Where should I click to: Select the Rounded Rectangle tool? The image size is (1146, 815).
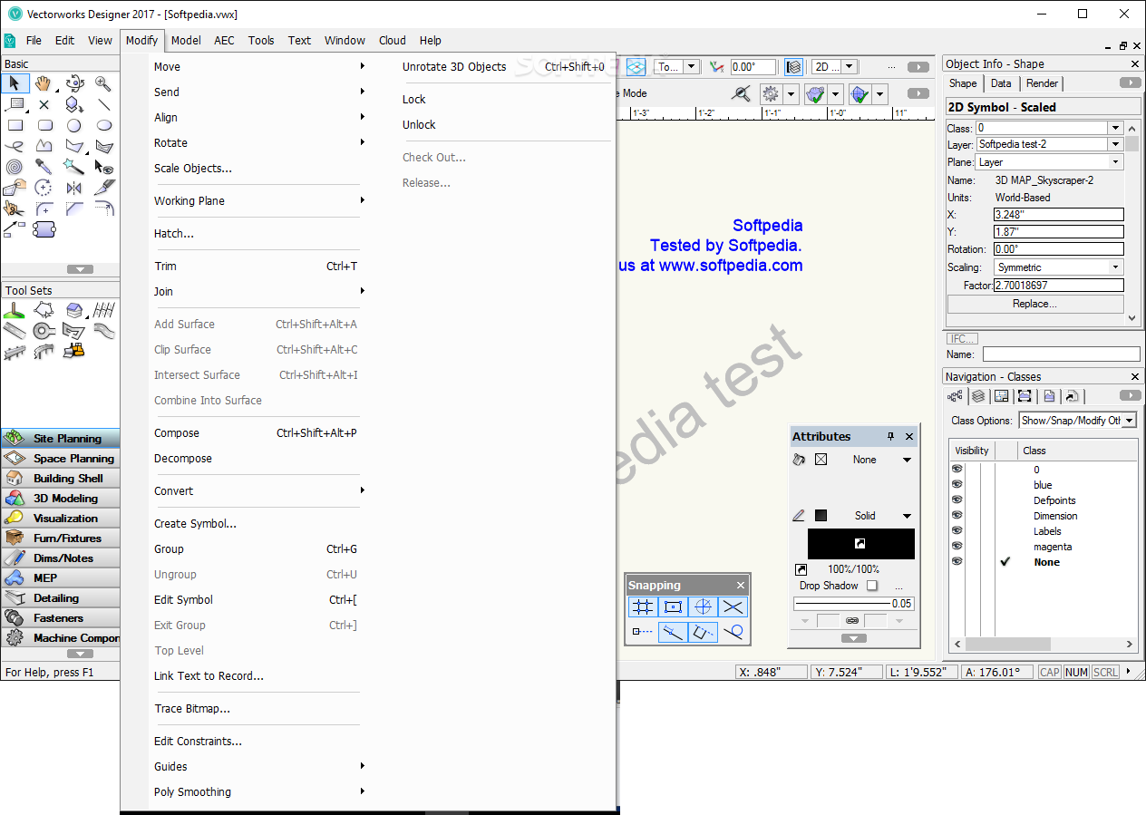pyautogui.click(x=44, y=125)
